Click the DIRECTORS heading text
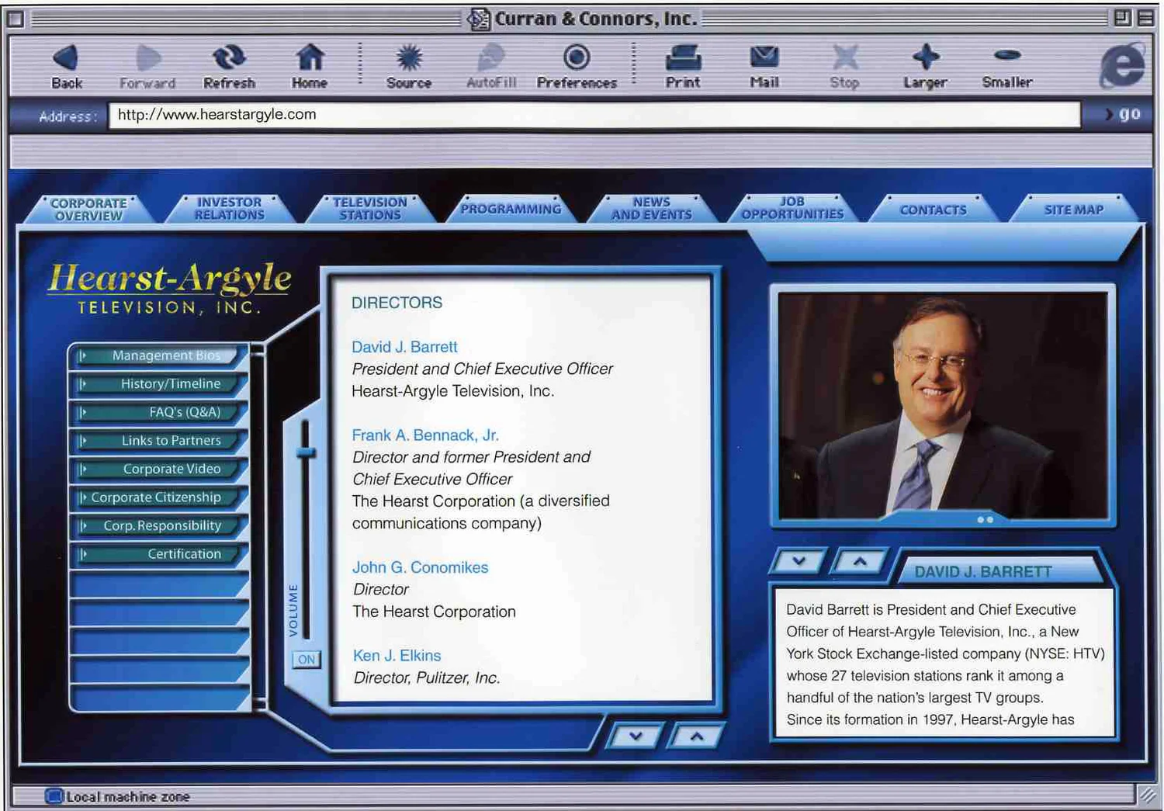The image size is (1164, 811). tap(397, 303)
